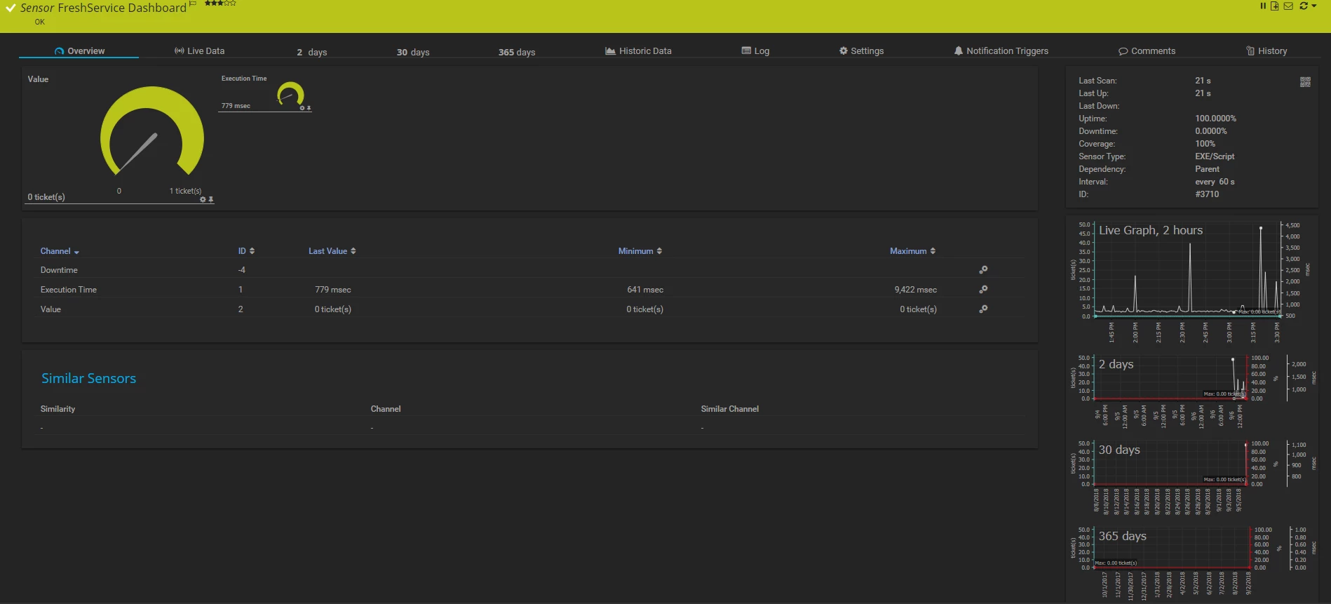Click the 9,422 msec maximum cell

(915, 290)
